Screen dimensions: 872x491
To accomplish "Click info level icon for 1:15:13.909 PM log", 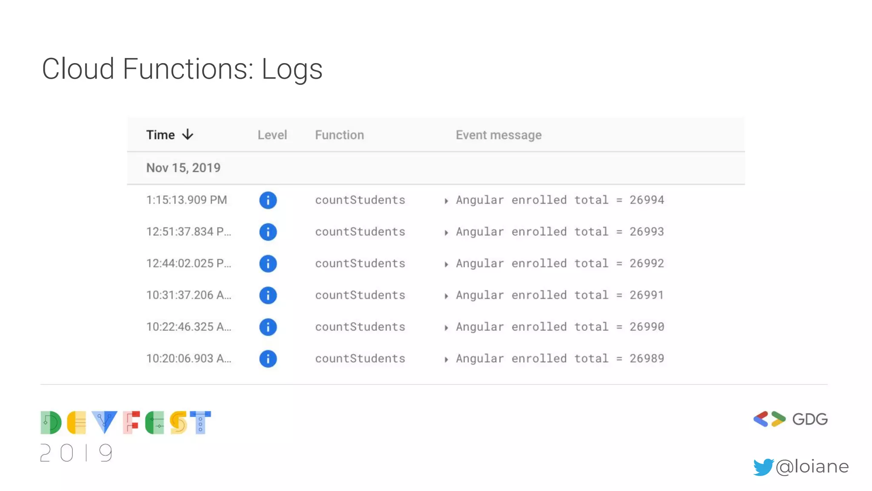I will click(268, 200).
